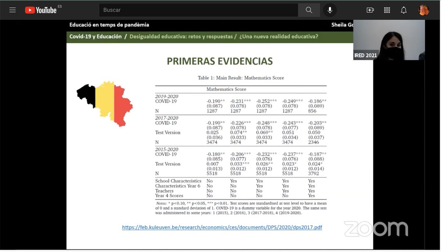The width and height of the screenshot is (441, 252).
Task: Click the '2015-2020' section label in table
Action: coord(166,149)
